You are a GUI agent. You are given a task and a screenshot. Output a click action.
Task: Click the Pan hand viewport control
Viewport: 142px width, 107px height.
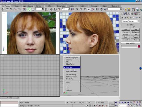(134, 105)
